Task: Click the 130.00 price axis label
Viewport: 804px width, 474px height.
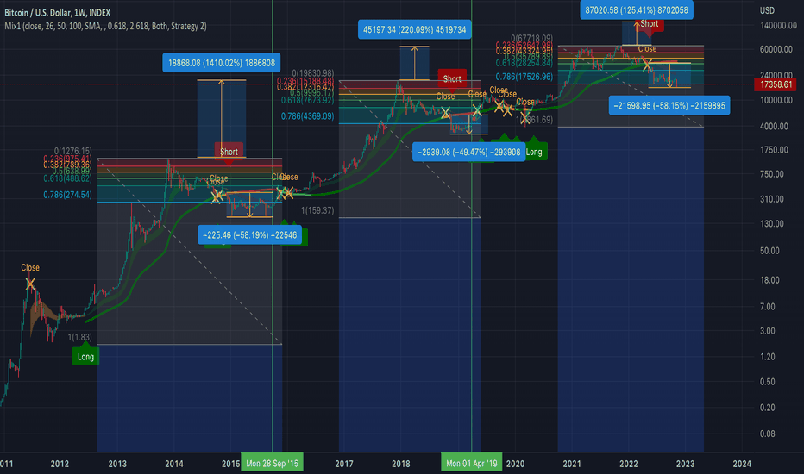Action: (x=772, y=223)
